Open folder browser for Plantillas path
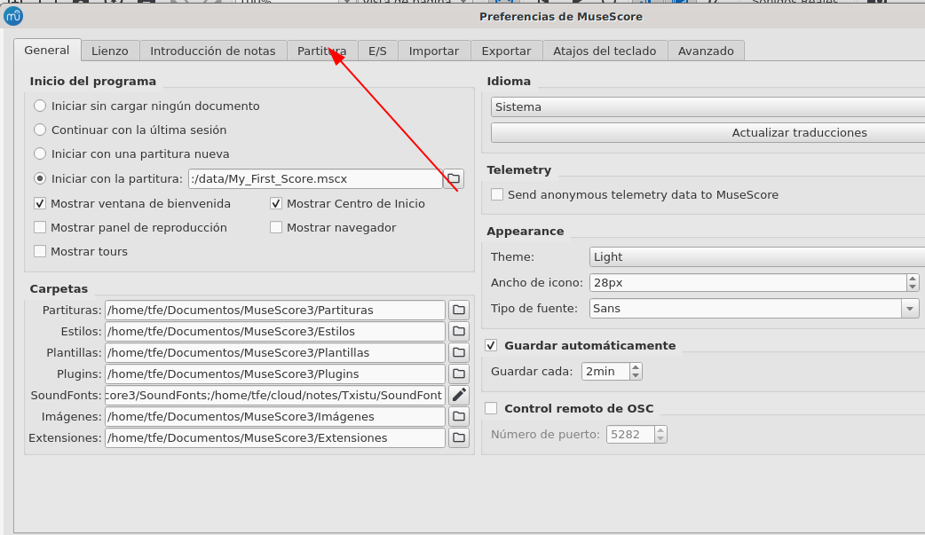Viewport: 925px width, 535px height. [x=459, y=353]
